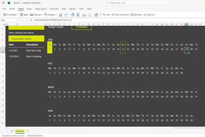Click Calculation Mode: Automatic status
This screenshot has height=137, width=205.
click(13, 136)
